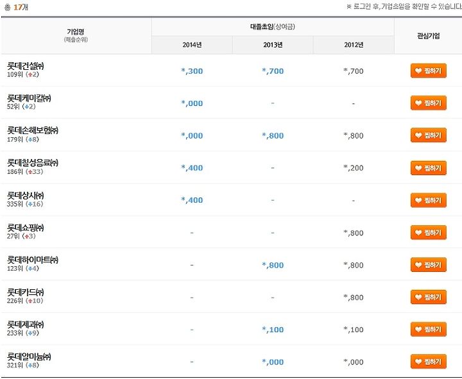Screen dimensions: 462x379
Task: Open 롯데칠성음료 2014 salary *,400
Action: (x=192, y=168)
